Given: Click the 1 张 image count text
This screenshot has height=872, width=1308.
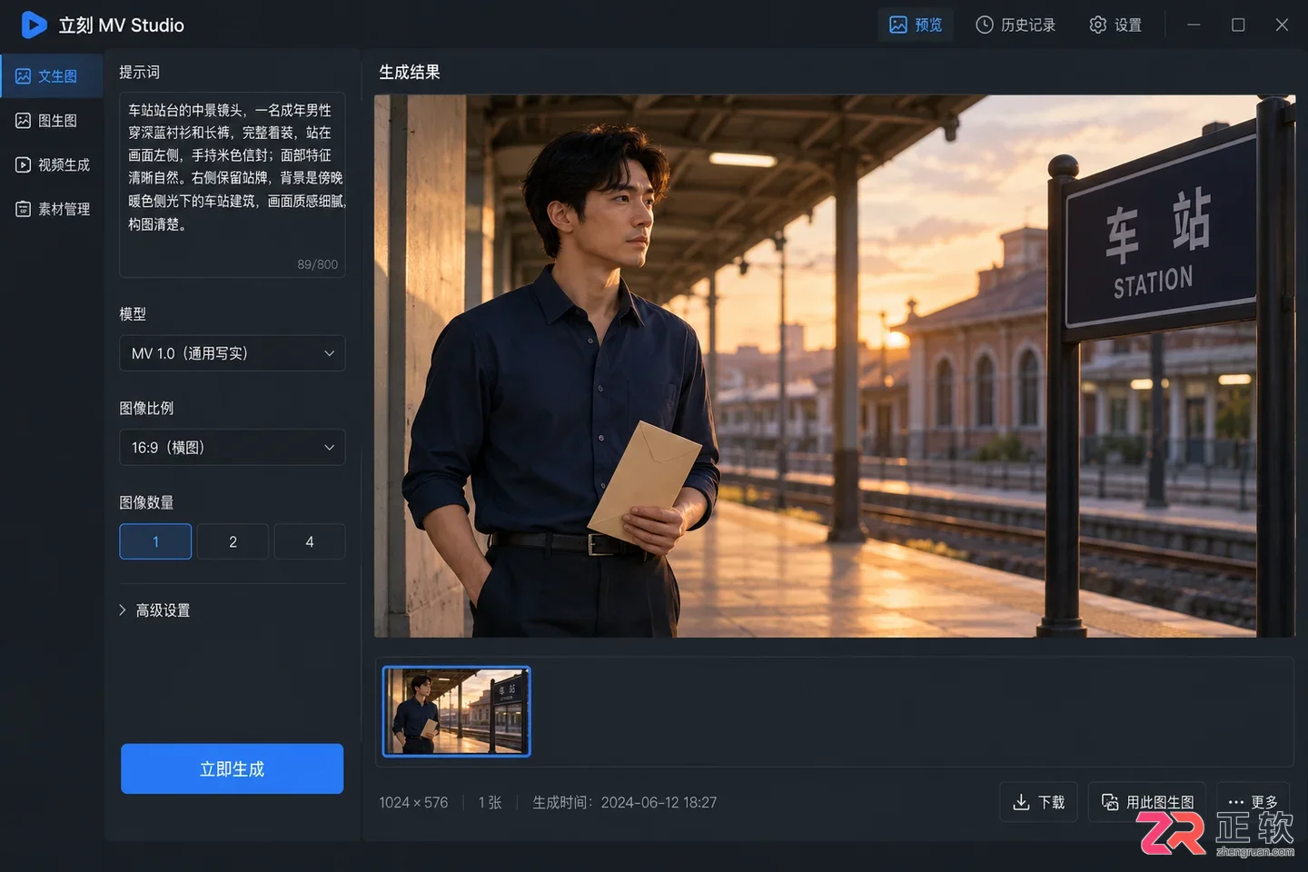Looking at the screenshot, I should (490, 803).
